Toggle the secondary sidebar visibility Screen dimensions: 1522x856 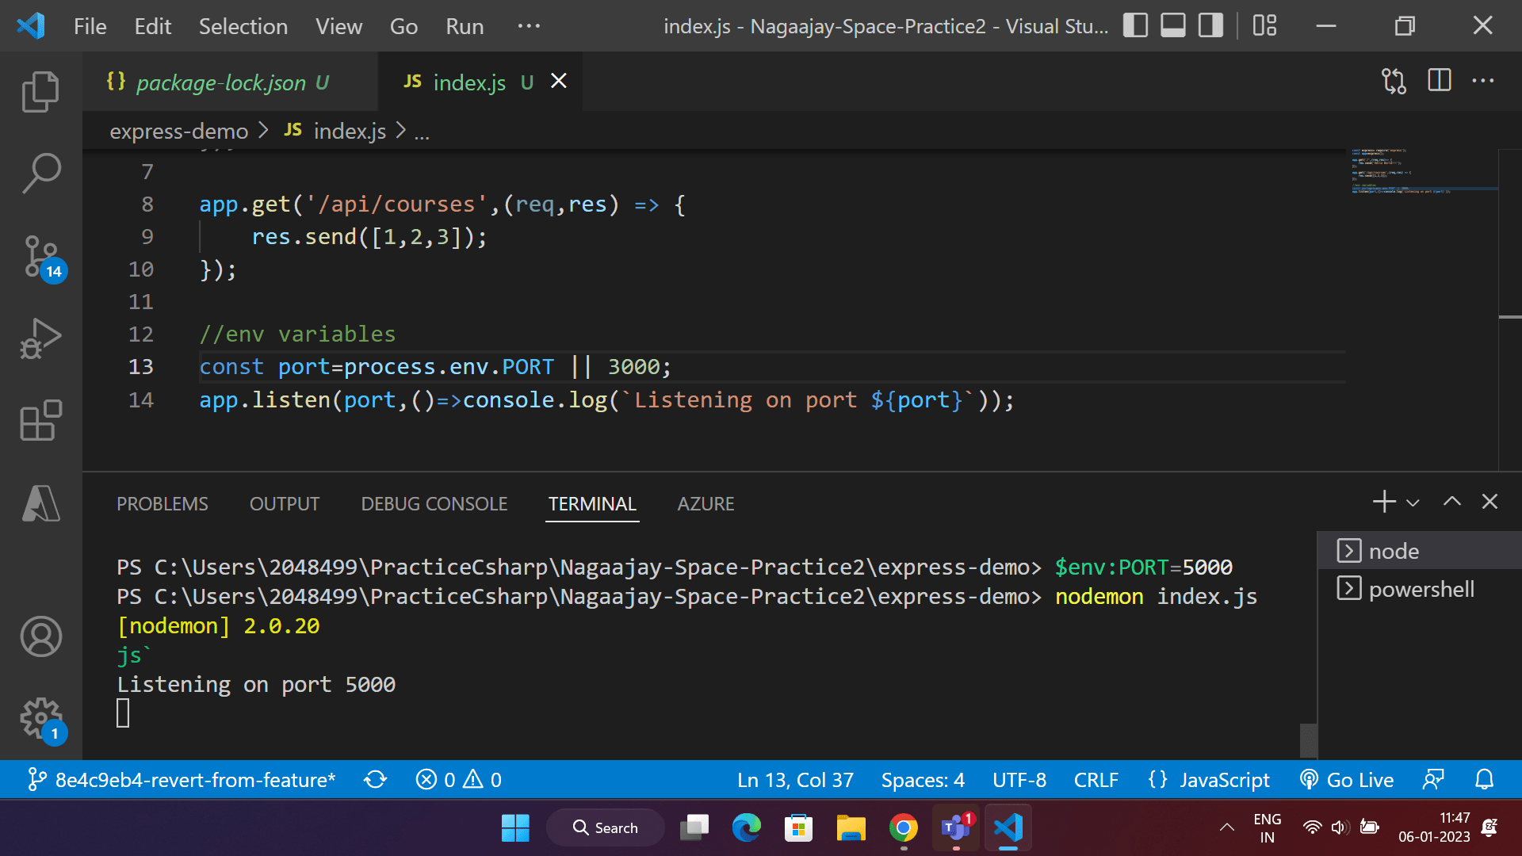tap(1209, 25)
